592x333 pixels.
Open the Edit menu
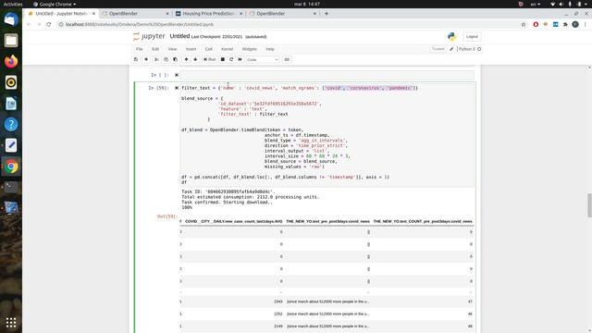(155, 49)
